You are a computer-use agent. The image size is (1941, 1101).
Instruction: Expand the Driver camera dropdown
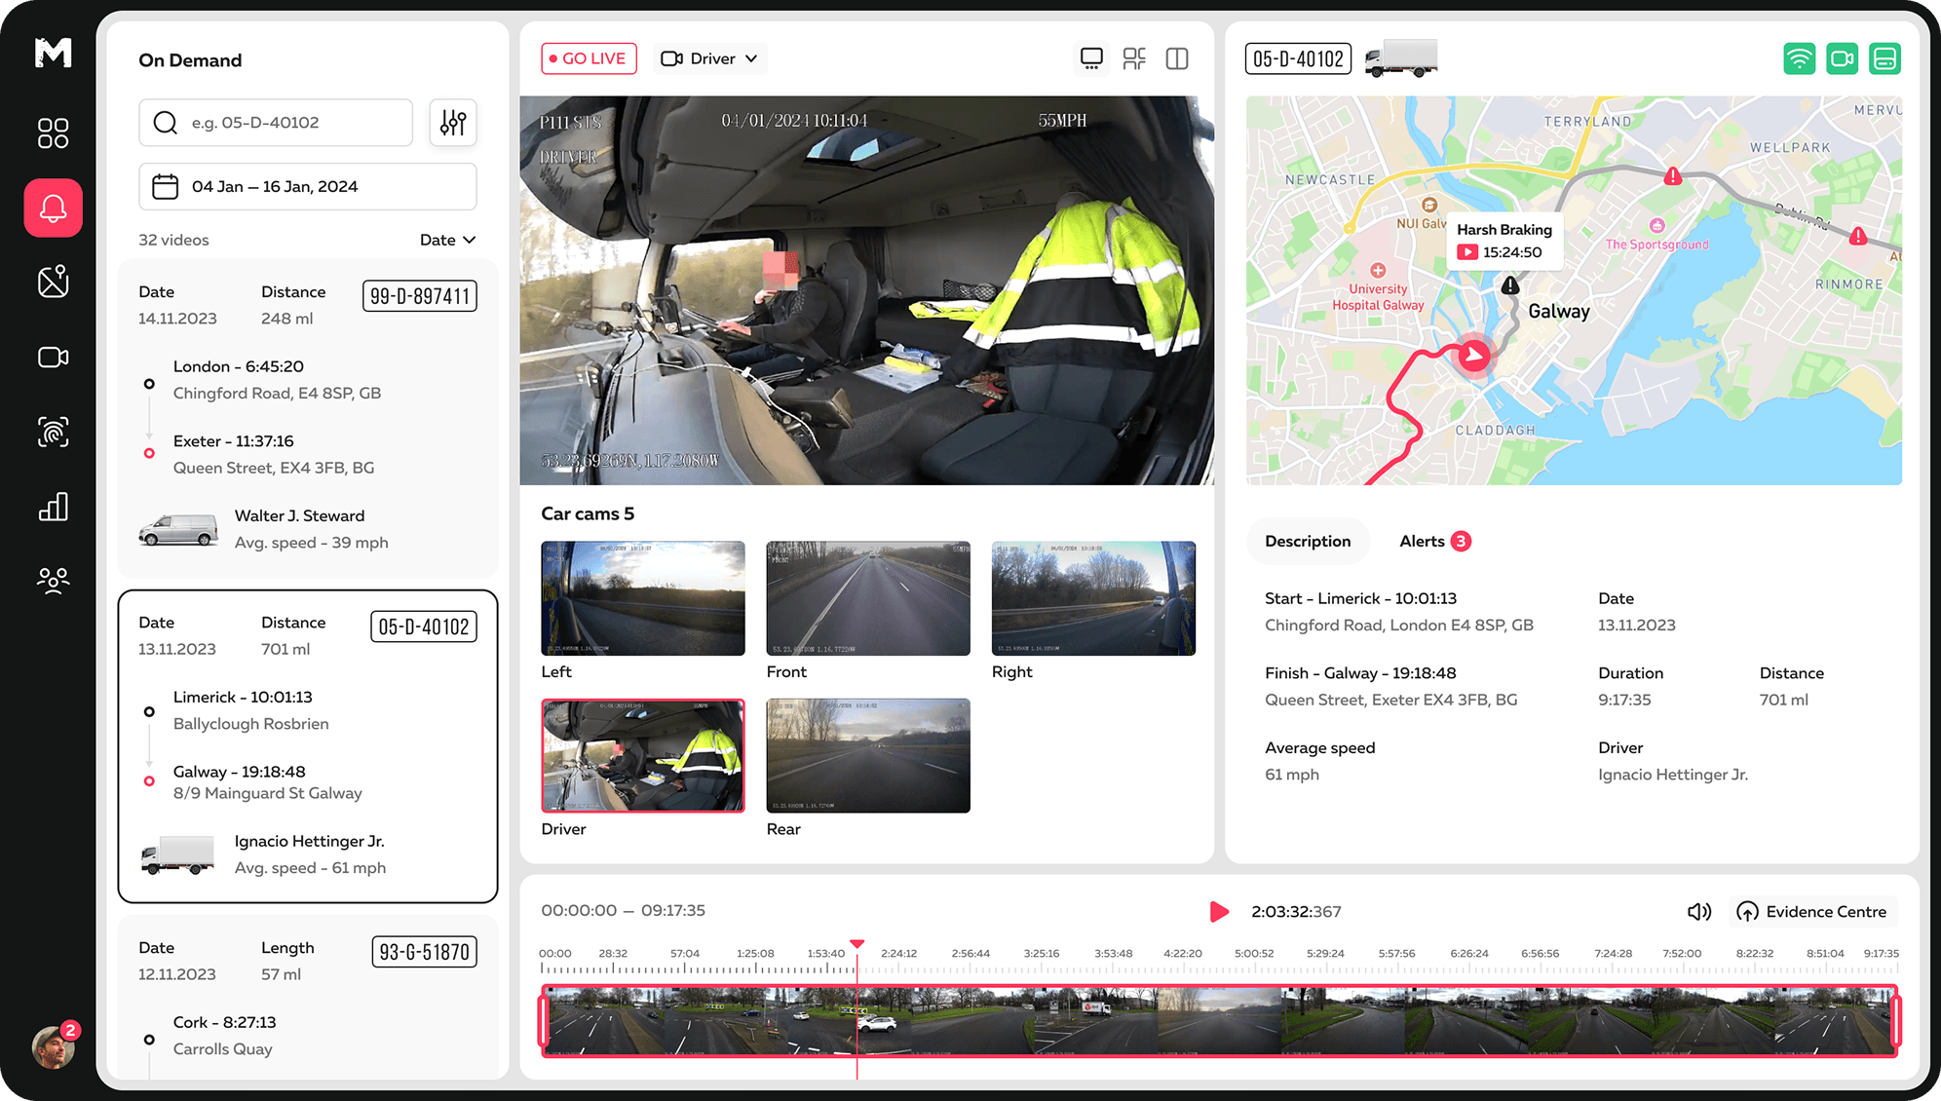click(x=709, y=58)
